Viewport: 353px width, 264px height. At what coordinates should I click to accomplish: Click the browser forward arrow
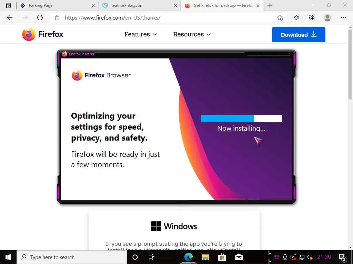(x=25, y=18)
